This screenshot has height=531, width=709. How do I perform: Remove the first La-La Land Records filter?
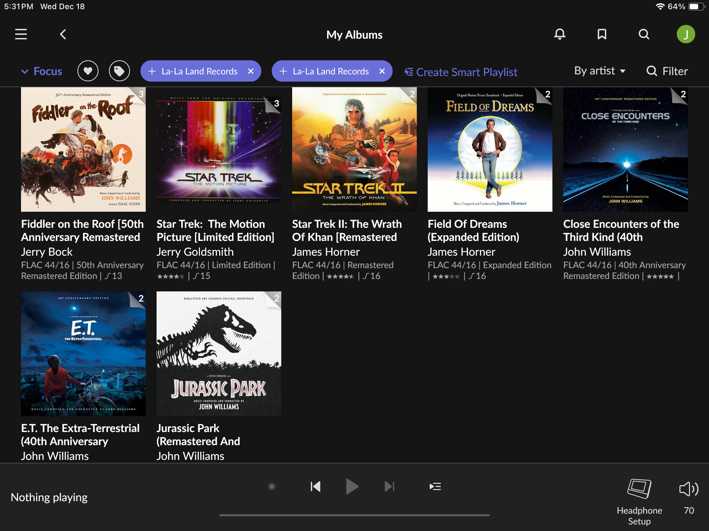point(251,71)
